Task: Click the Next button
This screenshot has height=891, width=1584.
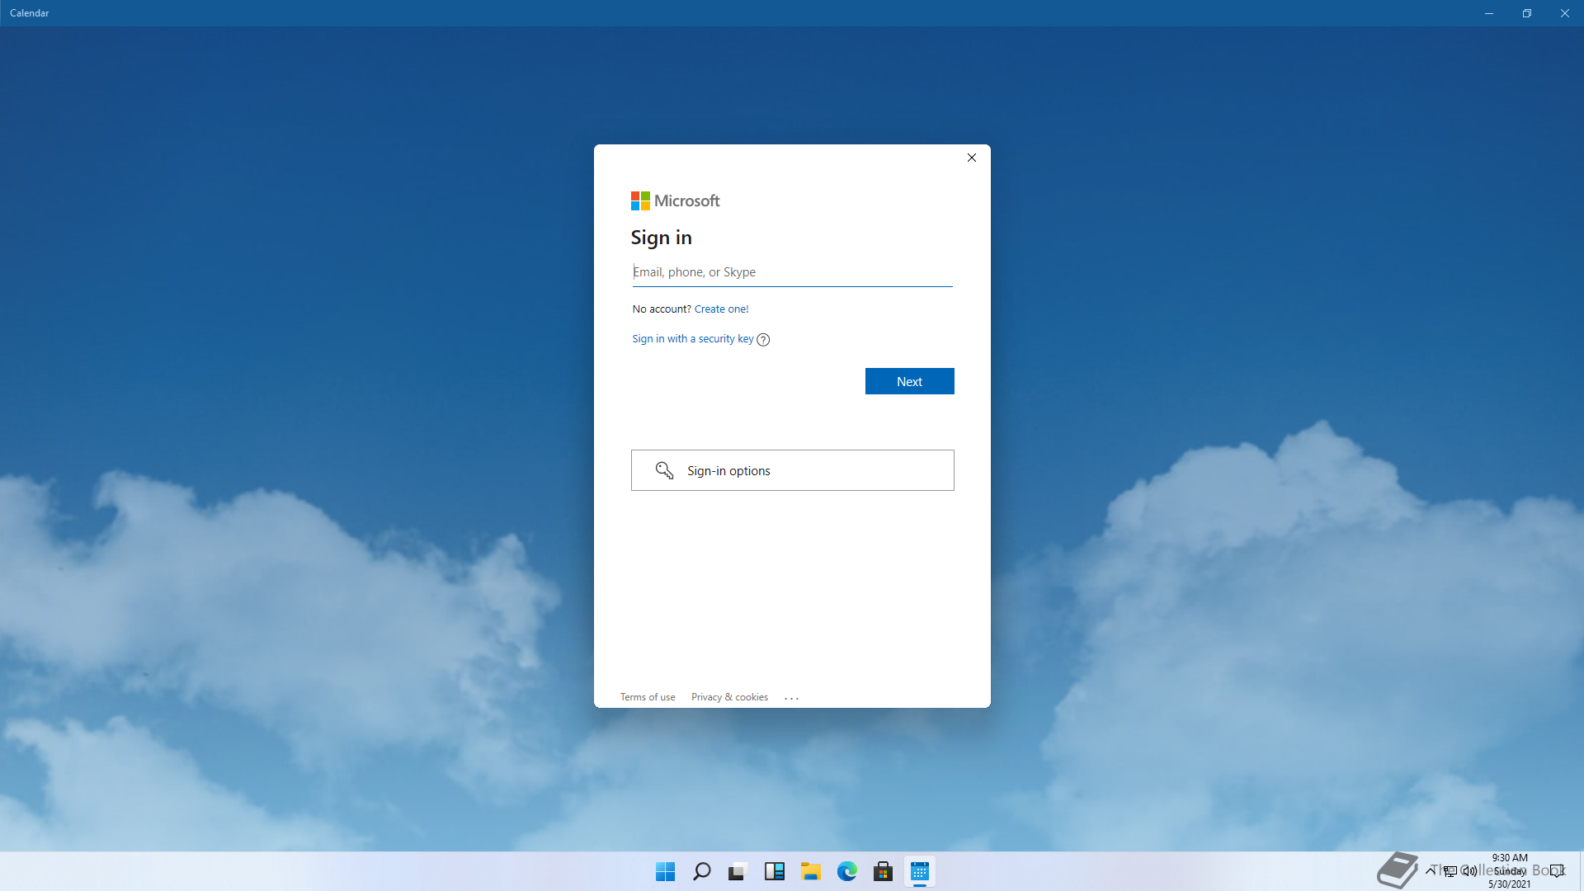Action: (x=909, y=381)
